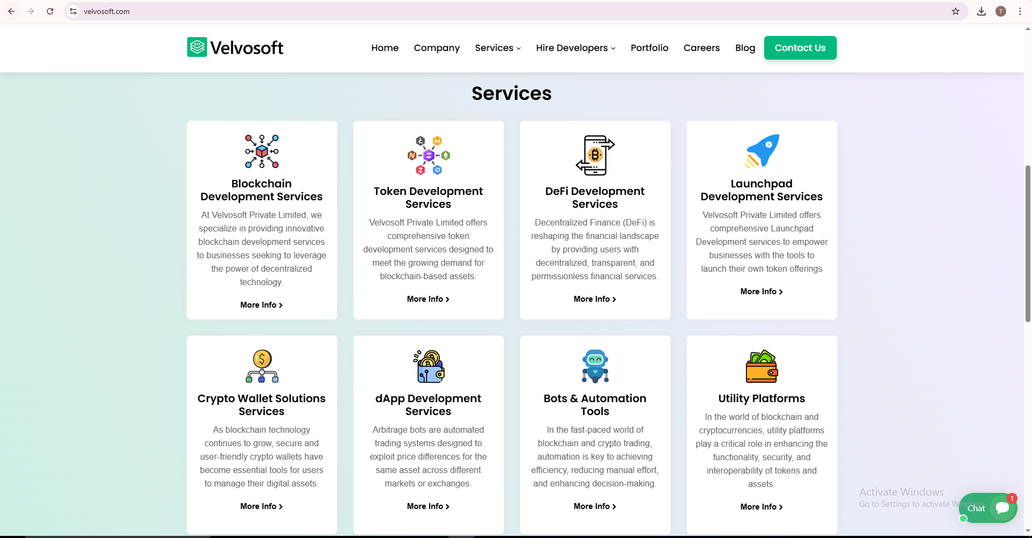Click the Crypto Wallet dollar coin icon
1032x538 pixels.
(x=262, y=366)
